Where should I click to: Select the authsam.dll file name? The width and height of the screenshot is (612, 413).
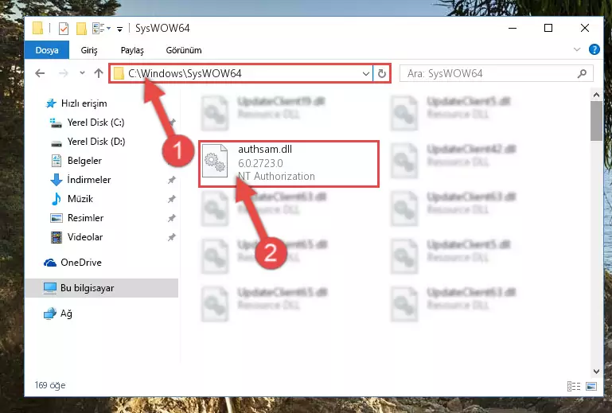coord(265,149)
